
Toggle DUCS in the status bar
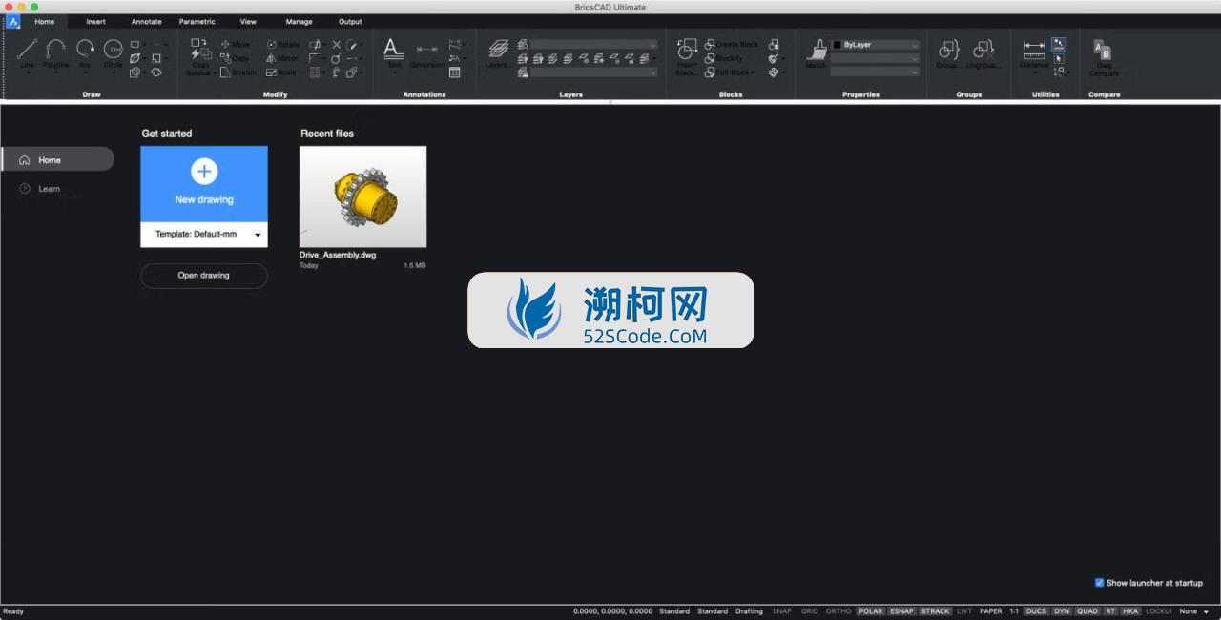pos(1036,611)
